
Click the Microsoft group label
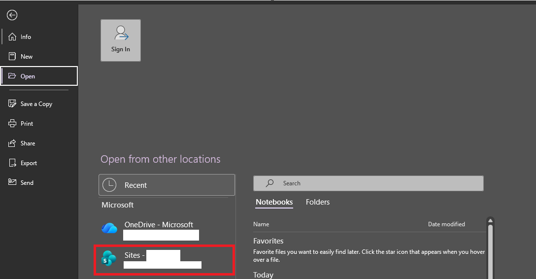coord(118,205)
